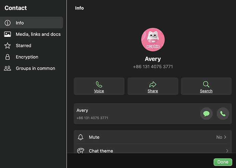This screenshot has width=236, height=168.
Task: Open the Info section in sidebar
Action: [x=31, y=23]
